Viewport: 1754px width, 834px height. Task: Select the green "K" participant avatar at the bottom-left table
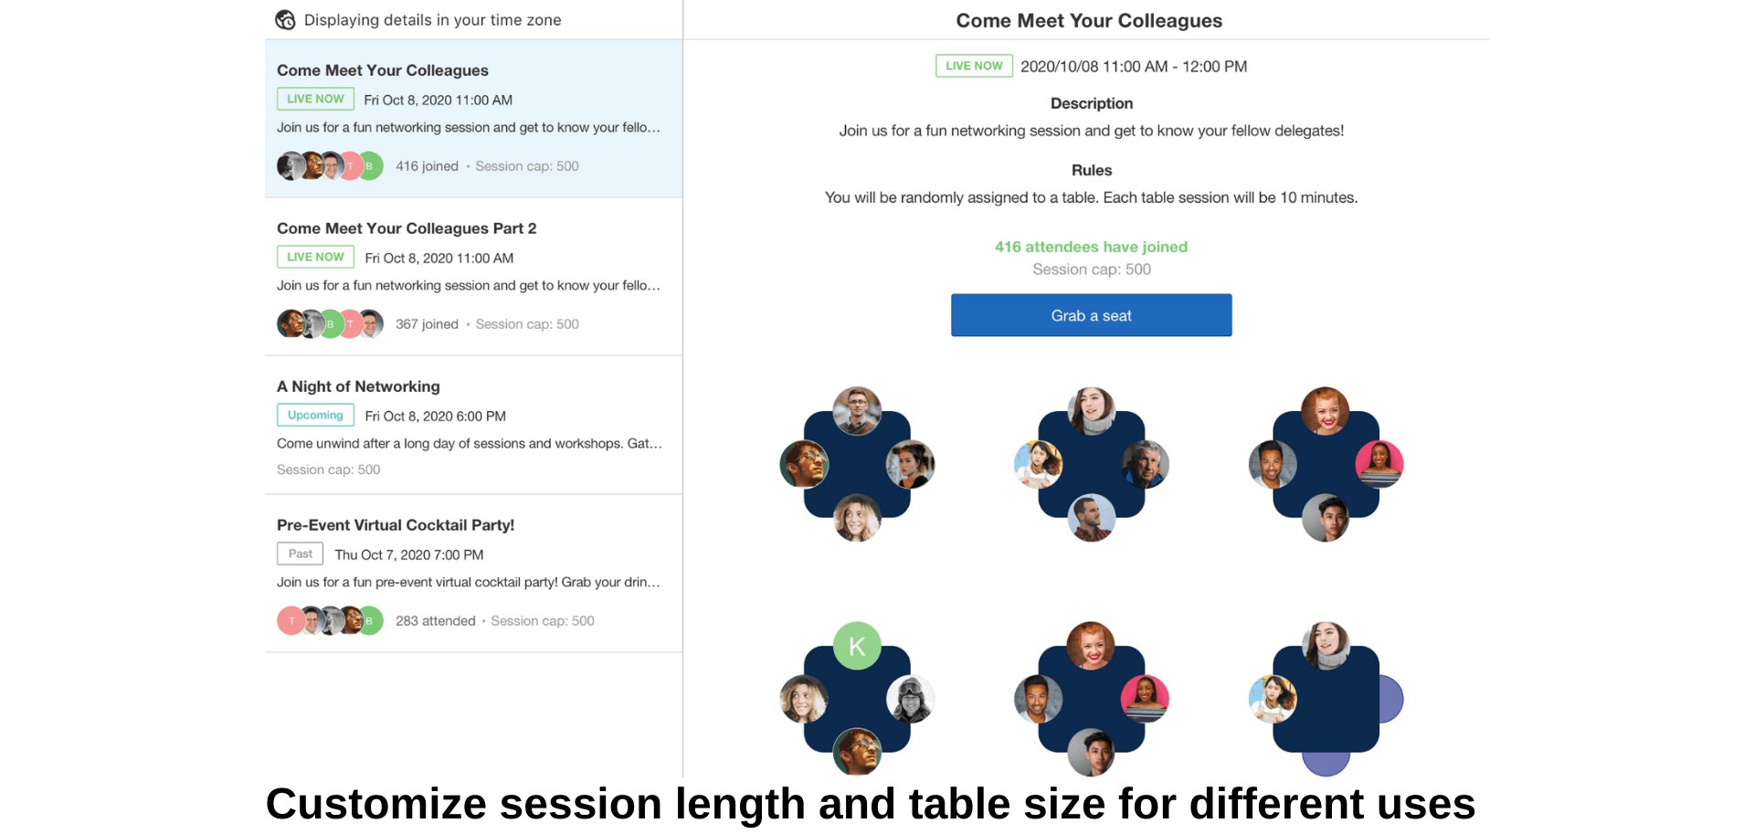[x=857, y=647]
